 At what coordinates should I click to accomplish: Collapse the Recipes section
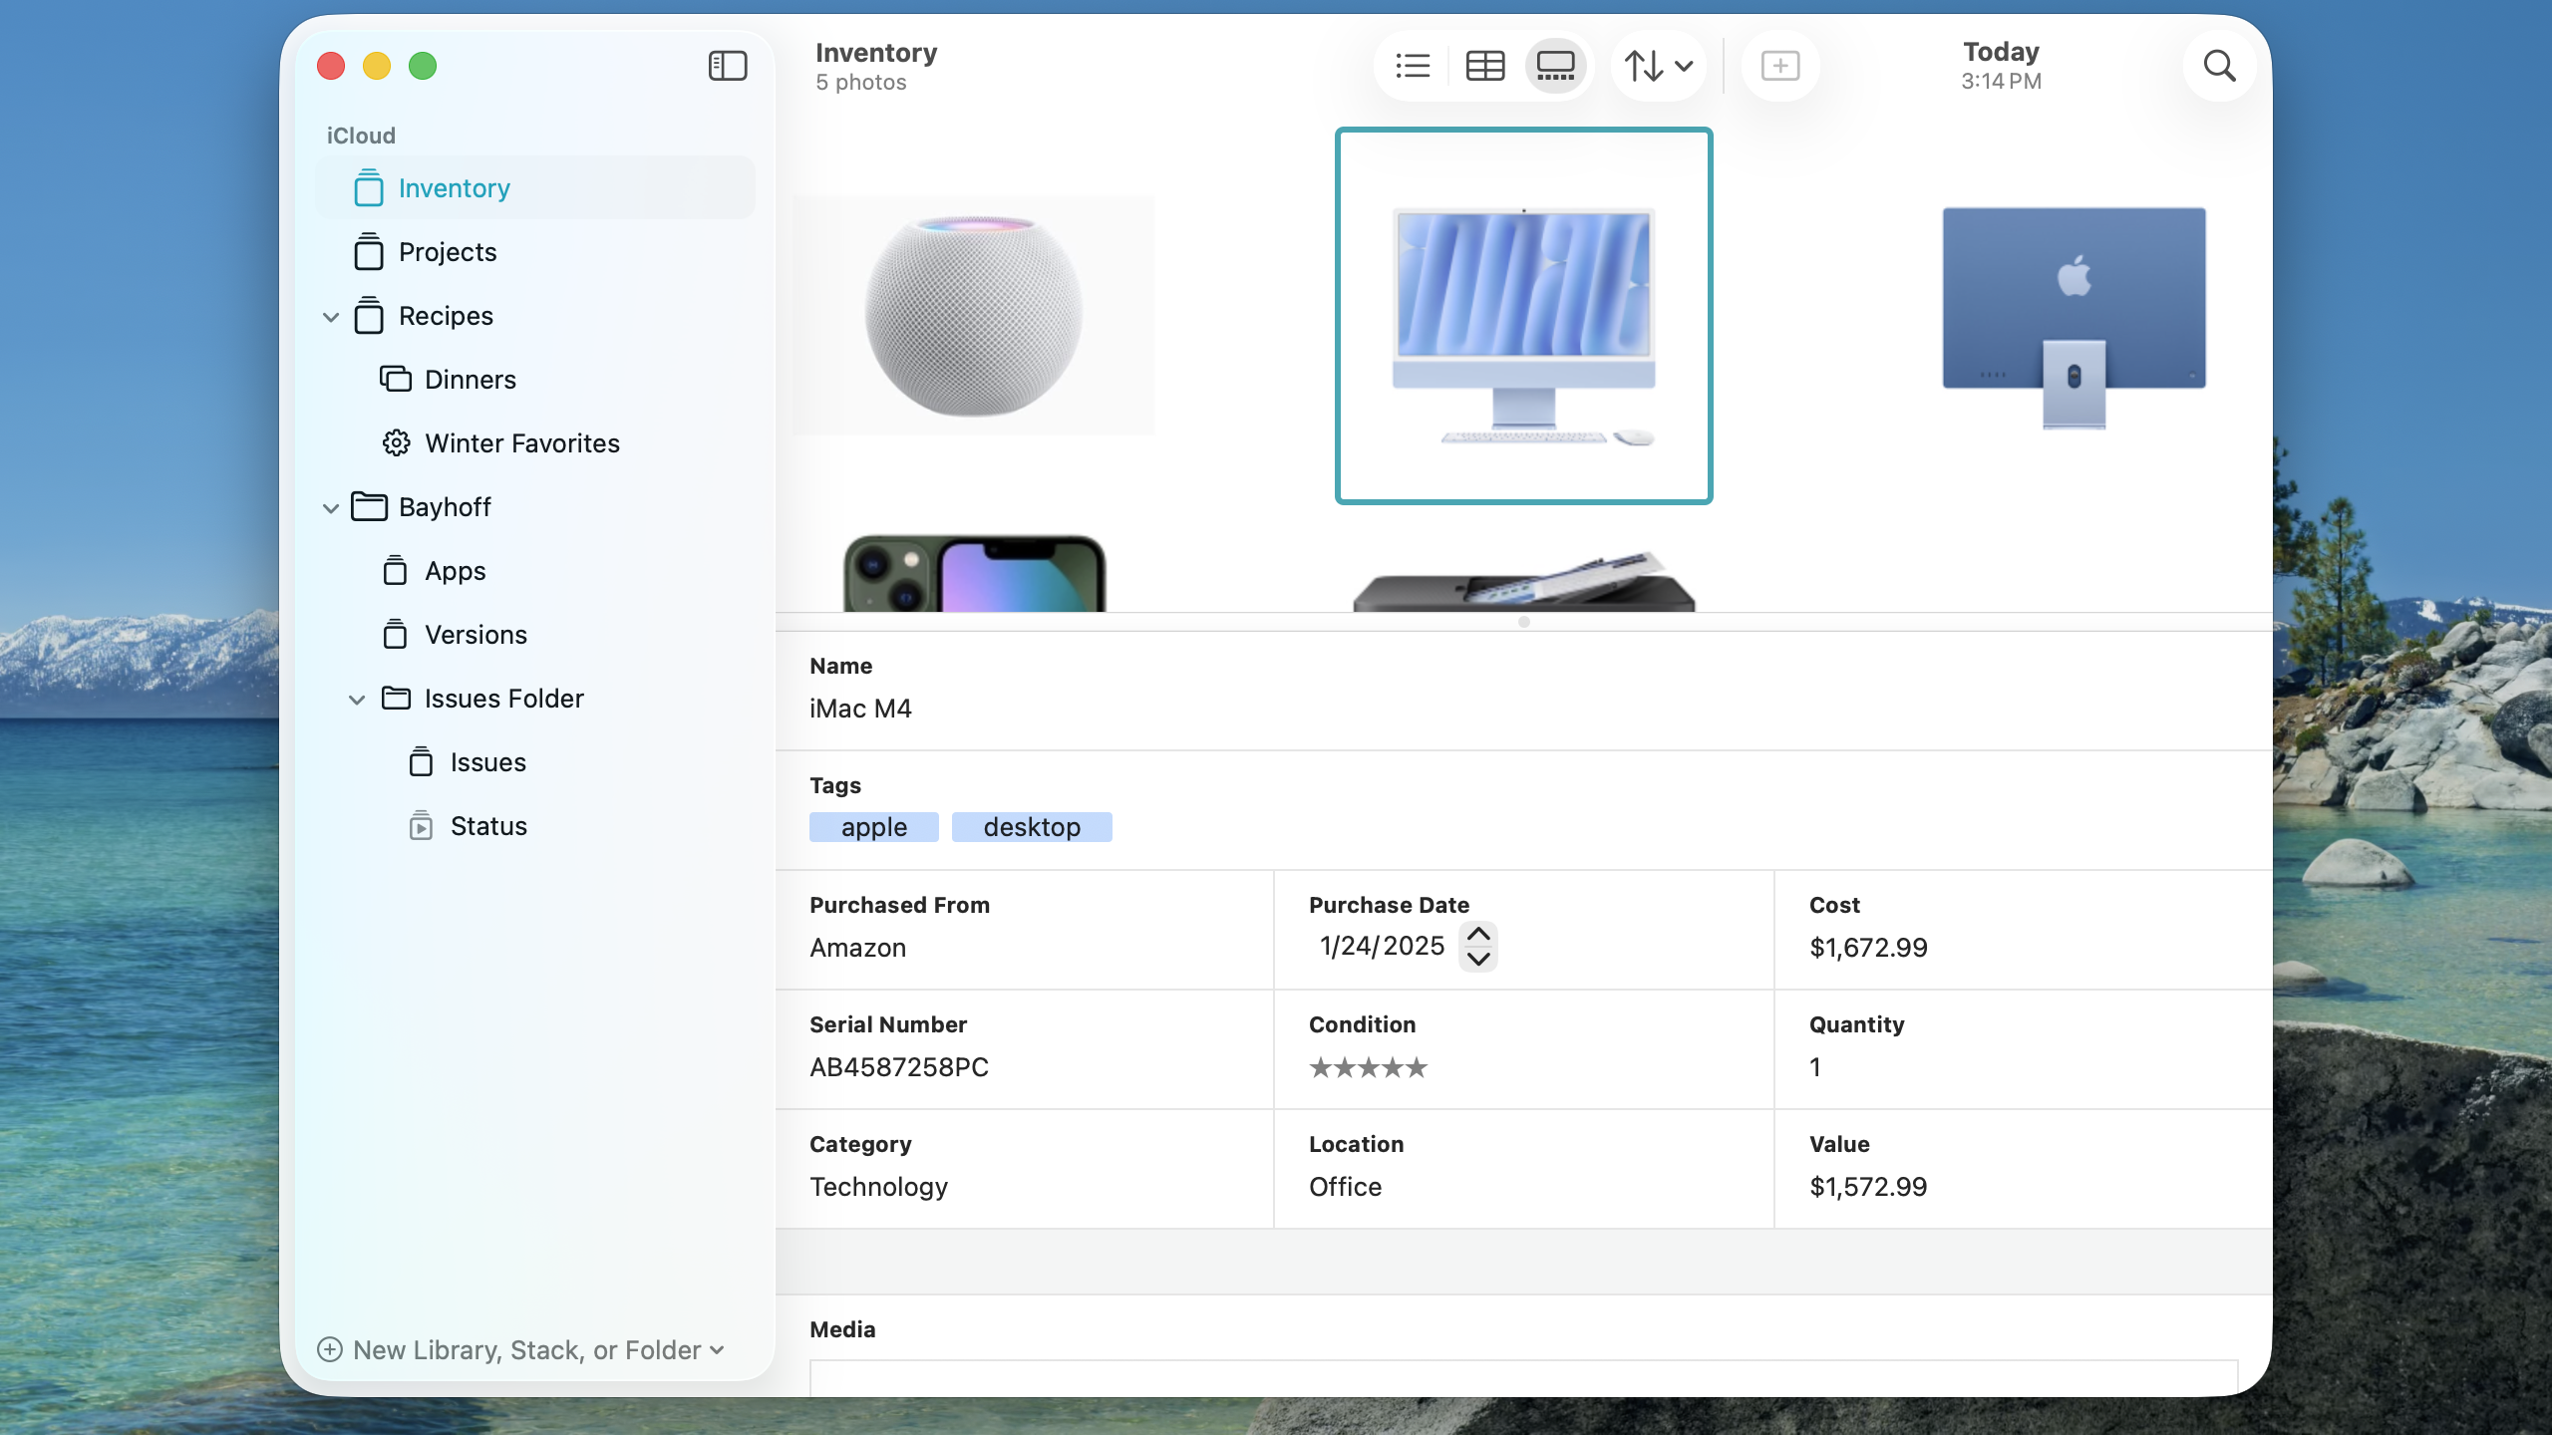[331, 316]
